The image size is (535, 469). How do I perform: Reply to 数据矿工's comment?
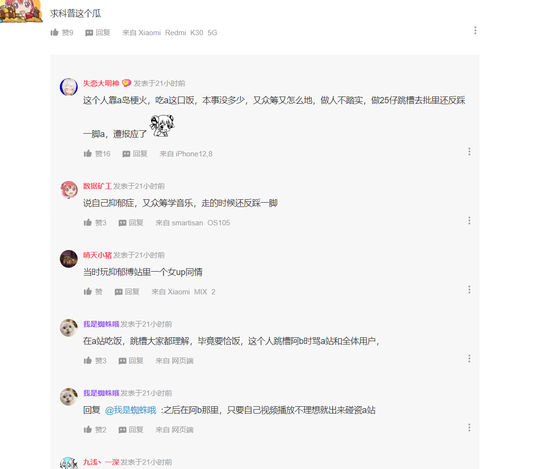[x=131, y=223]
